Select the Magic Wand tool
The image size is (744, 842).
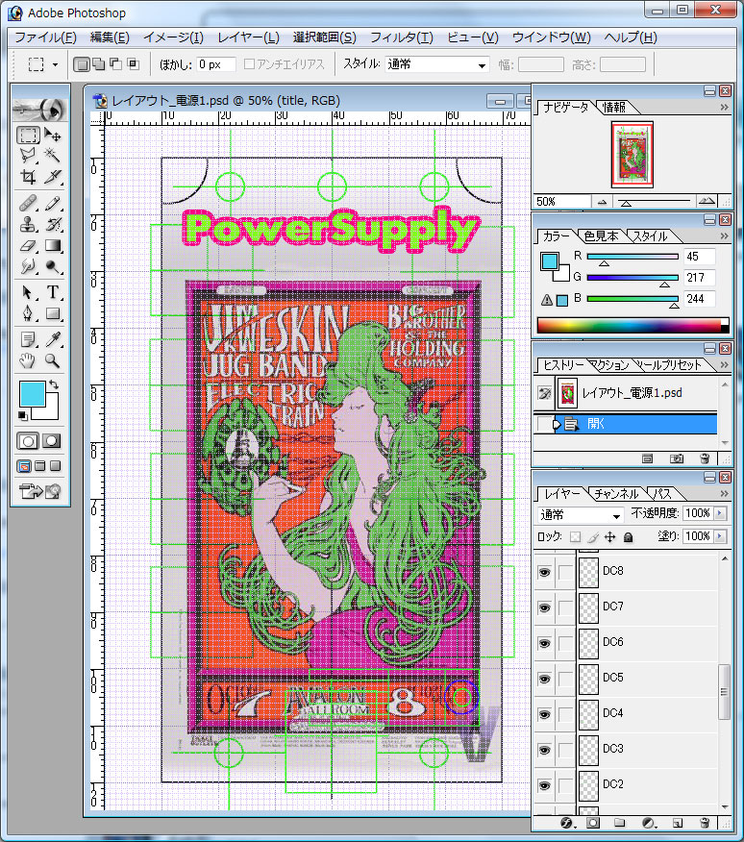pyautogui.click(x=53, y=156)
